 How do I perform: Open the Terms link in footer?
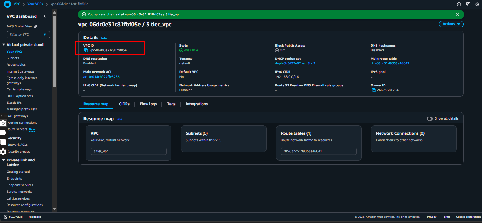[446, 217]
